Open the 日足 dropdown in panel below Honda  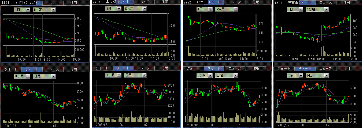135,75
